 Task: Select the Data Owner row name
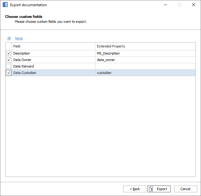click(22, 60)
